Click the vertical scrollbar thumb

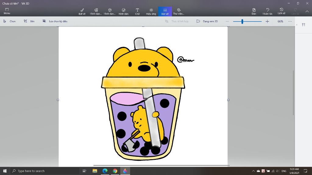[293, 93]
